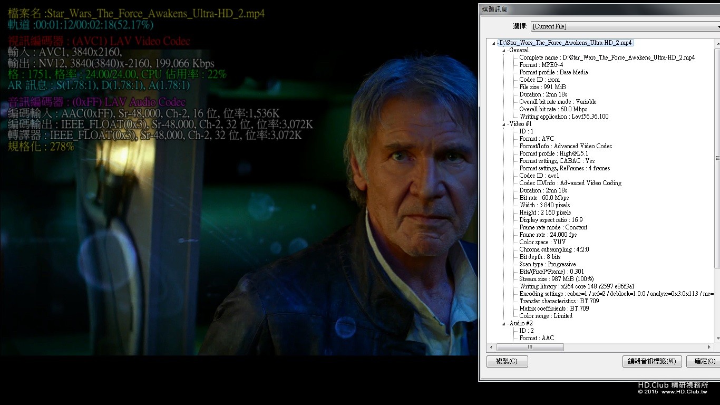This screenshot has height=405, width=720.
Task: Select the Frame rate 24.000 fps entry
Action: click(548, 235)
